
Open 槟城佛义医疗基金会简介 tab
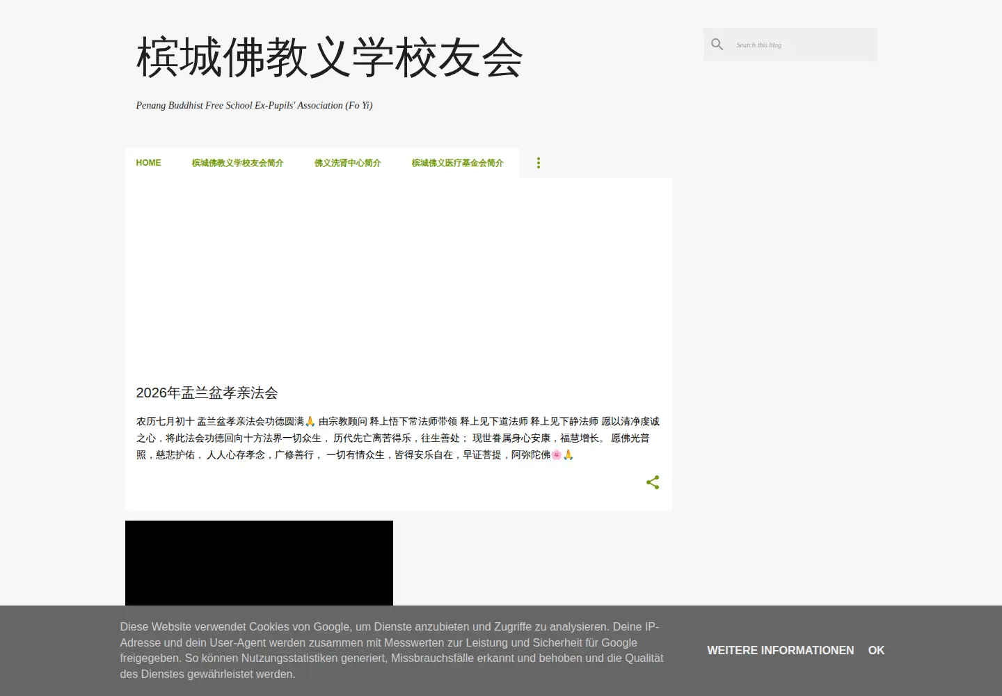click(457, 163)
